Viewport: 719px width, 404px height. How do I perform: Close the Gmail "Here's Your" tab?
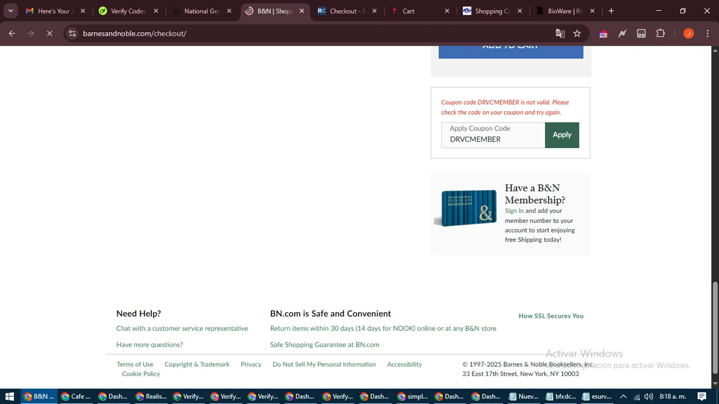coord(83,11)
